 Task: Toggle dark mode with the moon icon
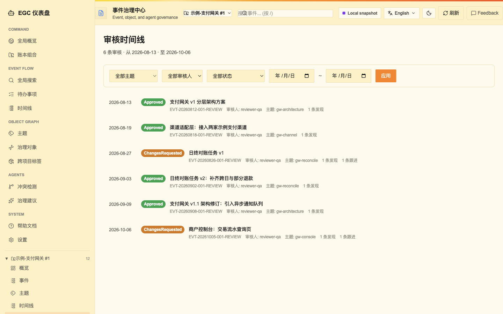coord(429,13)
